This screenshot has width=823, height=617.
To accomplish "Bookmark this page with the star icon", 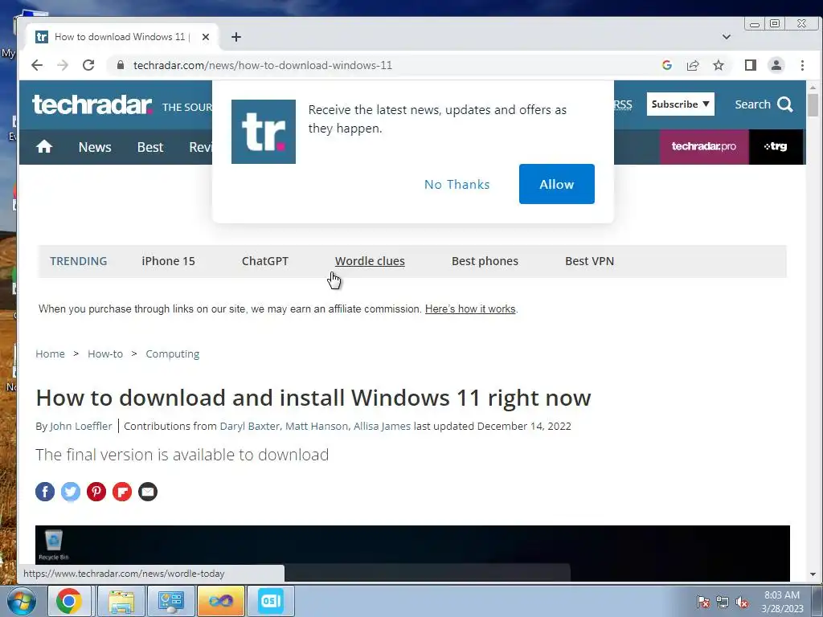I will tap(719, 65).
